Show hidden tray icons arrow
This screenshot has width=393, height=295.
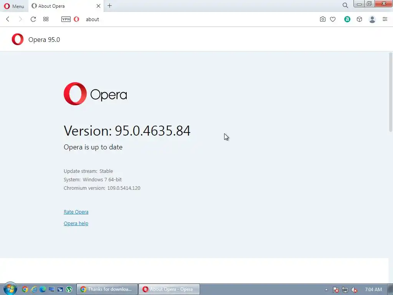(326, 290)
